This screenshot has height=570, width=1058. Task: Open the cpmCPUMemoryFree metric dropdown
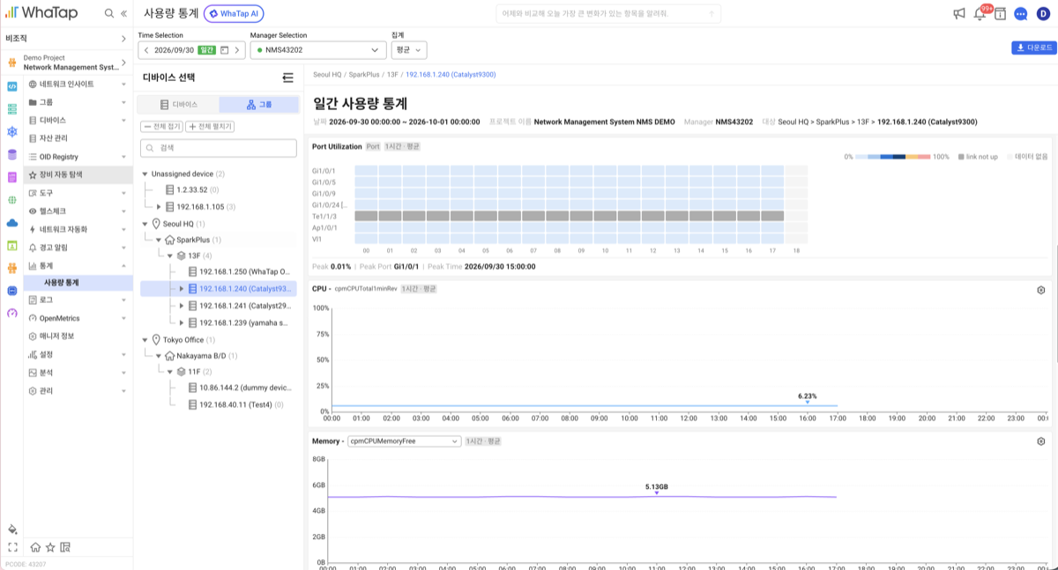point(405,441)
